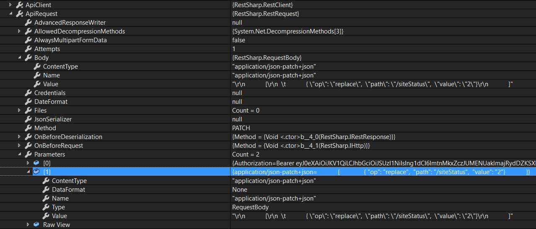
Task: Click the PATCH method value
Action: click(x=241, y=128)
